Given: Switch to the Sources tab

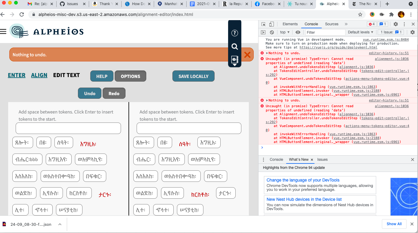Looking at the screenshot, I should (x=332, y=24).
